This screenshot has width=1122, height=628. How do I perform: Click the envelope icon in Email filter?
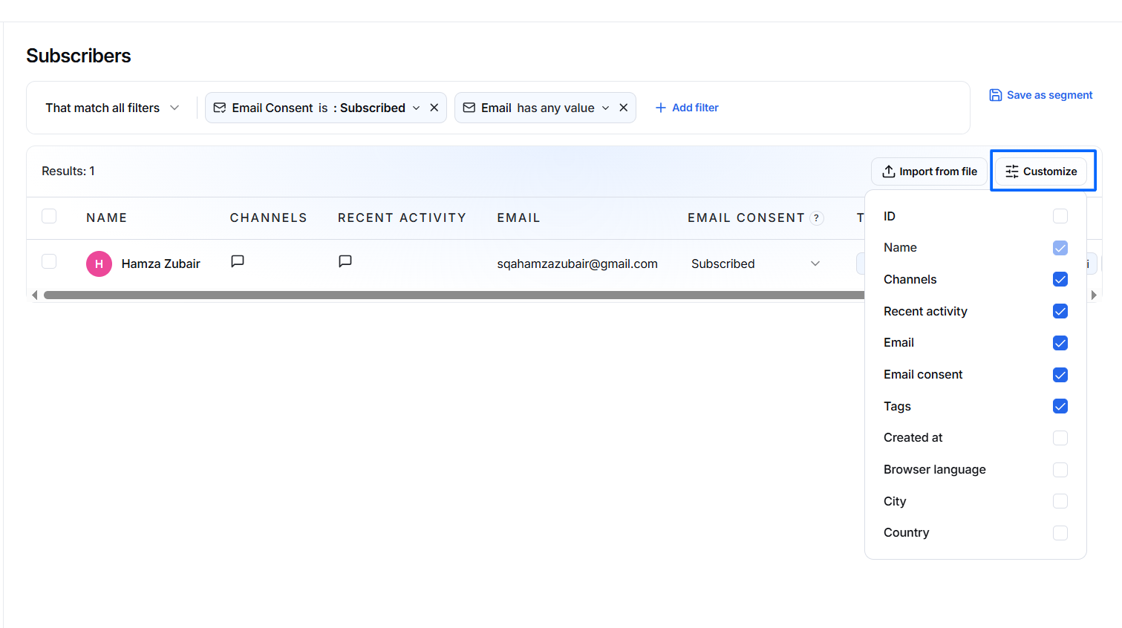pyautogui.click(x=469, y=108)
